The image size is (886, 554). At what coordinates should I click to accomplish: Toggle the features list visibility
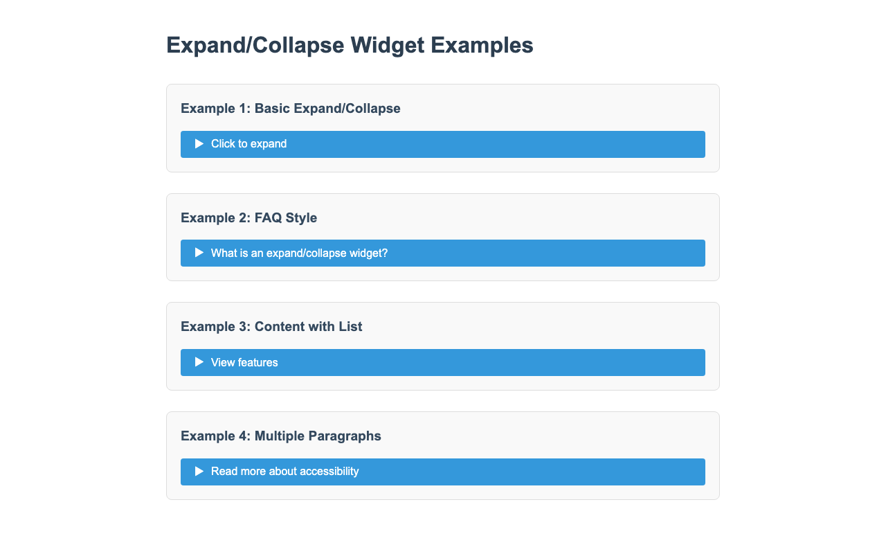point(443,362)
